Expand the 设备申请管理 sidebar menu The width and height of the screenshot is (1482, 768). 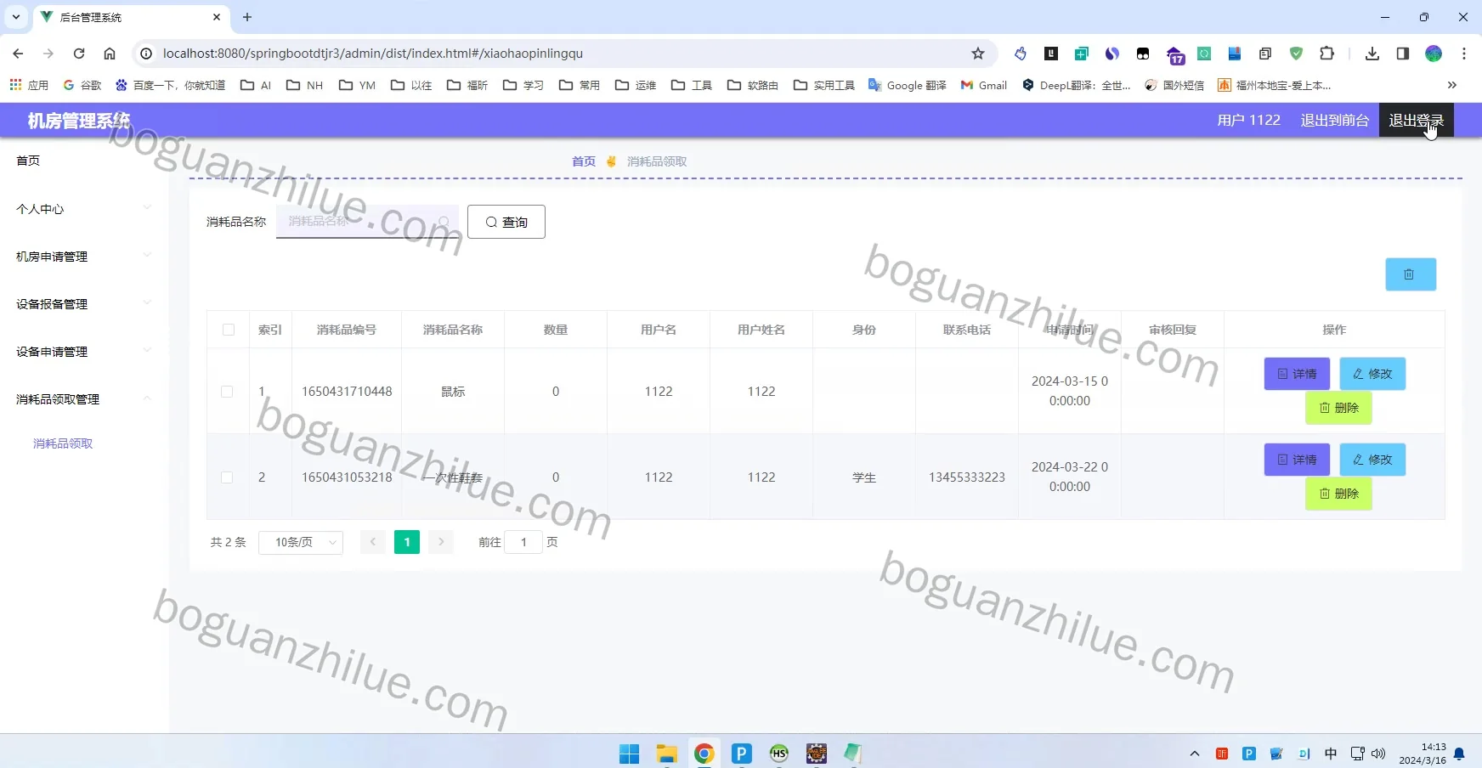pyautogui.click(x=84, y=351)
